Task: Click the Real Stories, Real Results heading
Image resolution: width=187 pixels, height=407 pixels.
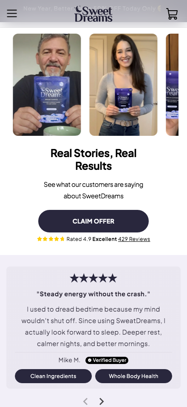Action: [93, 159]
